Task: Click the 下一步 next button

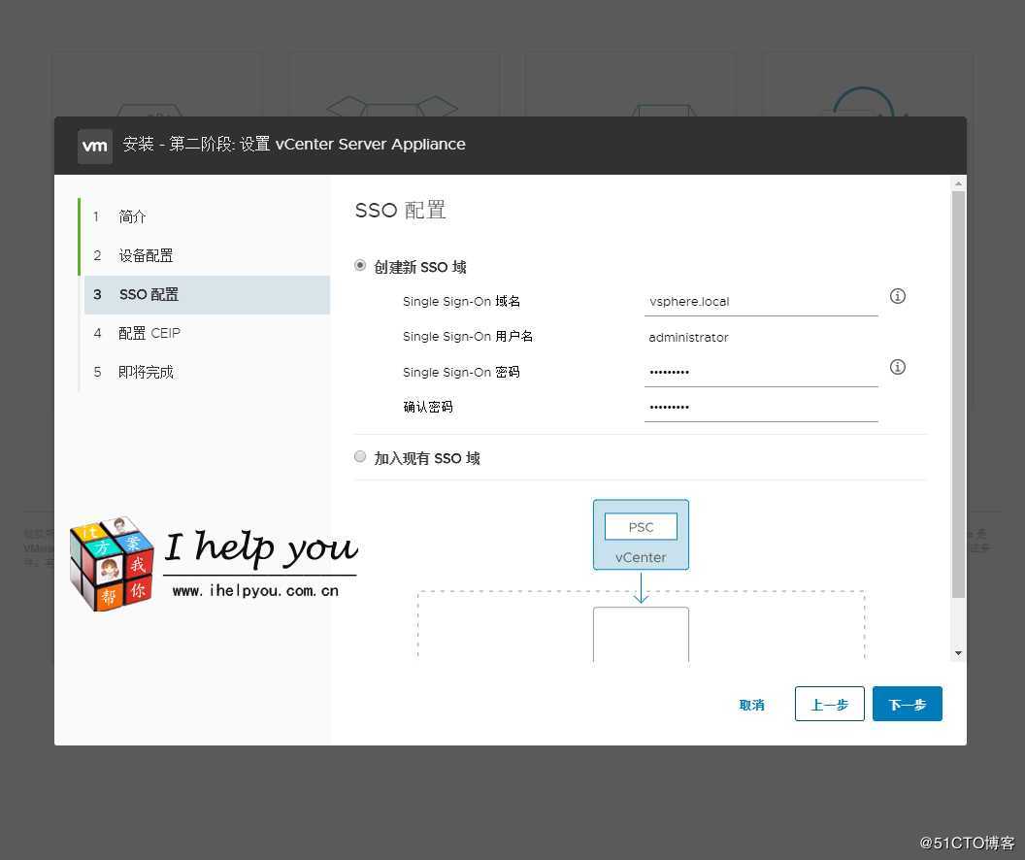Action: click(908, 704)
